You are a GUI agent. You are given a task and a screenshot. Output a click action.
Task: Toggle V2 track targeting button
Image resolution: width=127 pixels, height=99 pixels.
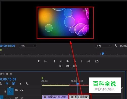pos(10,91)
